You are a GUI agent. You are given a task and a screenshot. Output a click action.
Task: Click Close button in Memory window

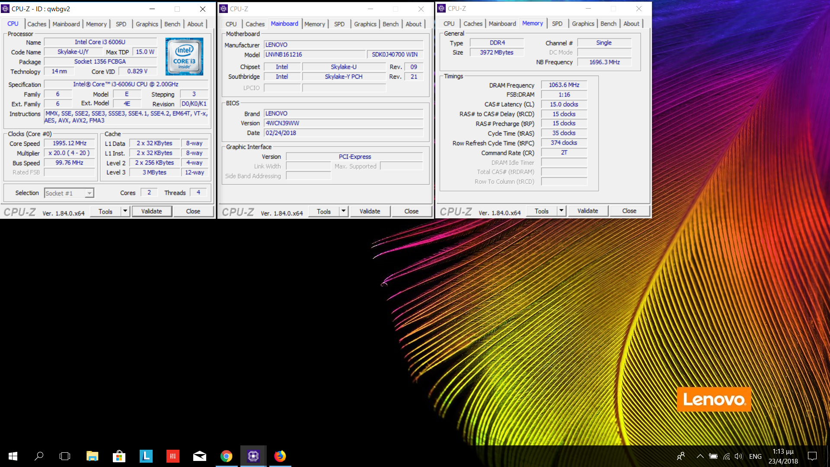coord(629,211)
